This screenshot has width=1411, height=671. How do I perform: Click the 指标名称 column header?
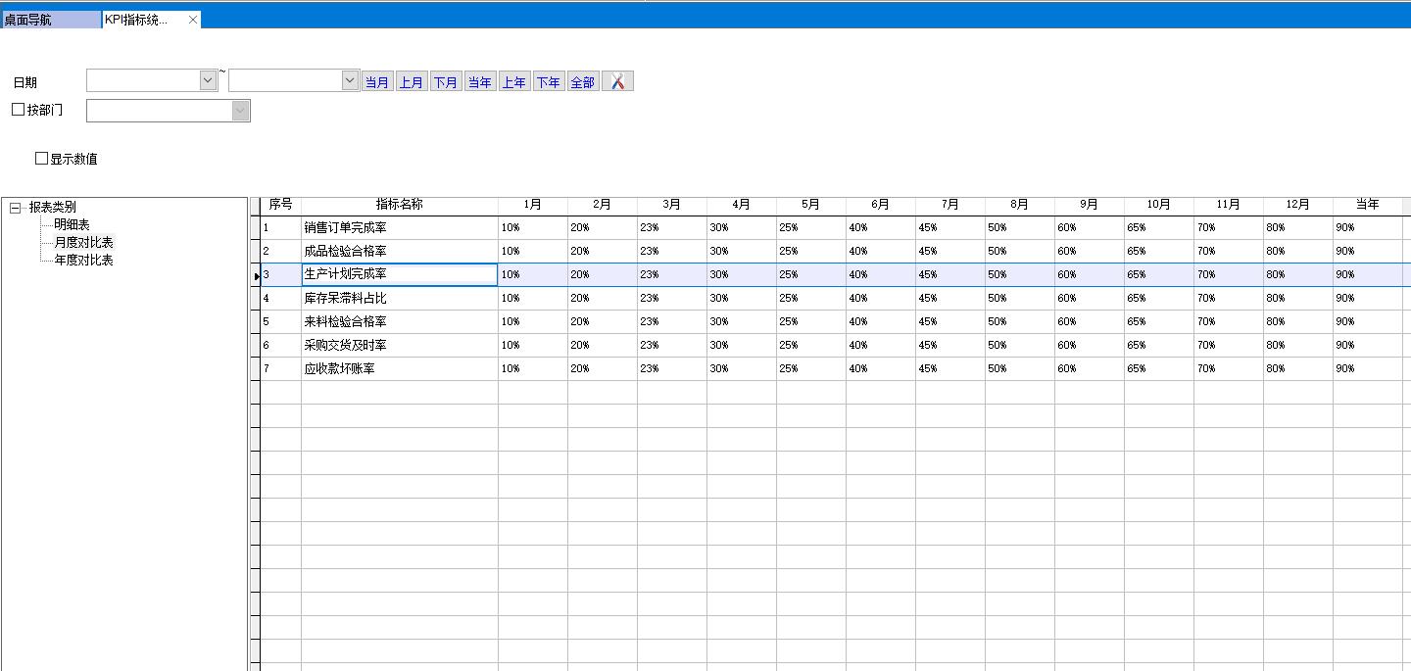point(399,205)
